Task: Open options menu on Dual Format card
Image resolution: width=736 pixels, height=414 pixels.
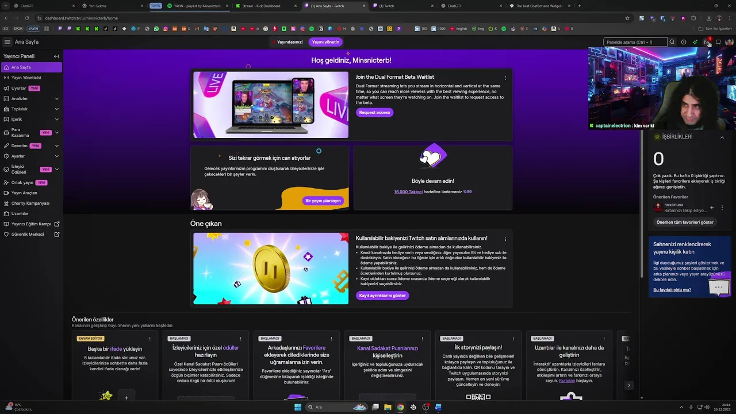Action: [505, 78]
